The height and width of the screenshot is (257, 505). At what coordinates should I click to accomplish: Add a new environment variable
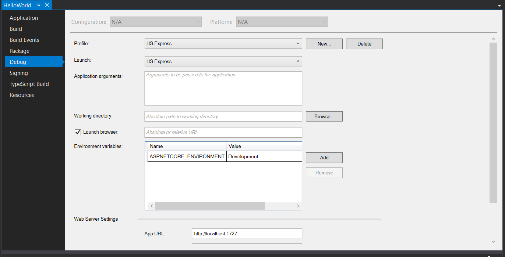click(324, 158)
